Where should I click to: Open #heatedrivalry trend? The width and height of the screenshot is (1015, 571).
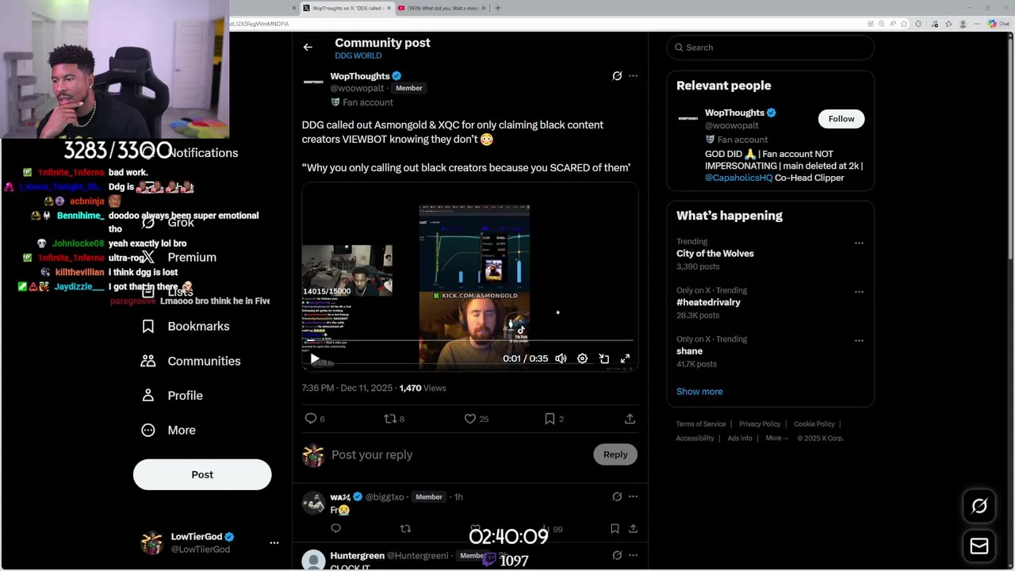coord(708,302)
